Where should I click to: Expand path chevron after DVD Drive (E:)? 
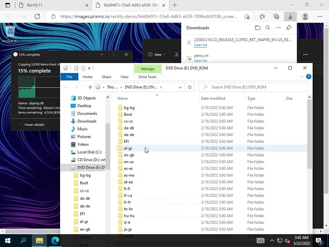pos(161,87)
